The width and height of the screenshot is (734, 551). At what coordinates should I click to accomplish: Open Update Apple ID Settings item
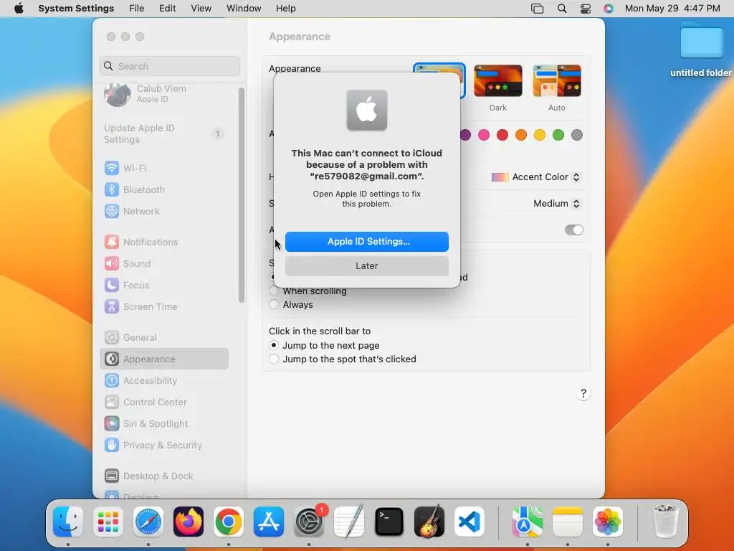[164, 134]
